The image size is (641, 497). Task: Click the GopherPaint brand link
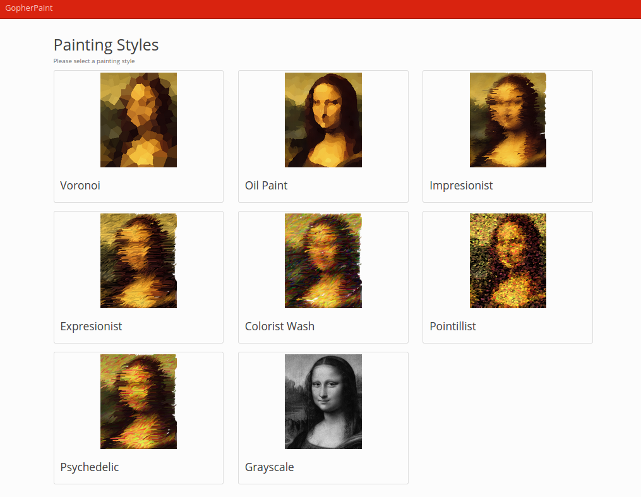point(28,8)
